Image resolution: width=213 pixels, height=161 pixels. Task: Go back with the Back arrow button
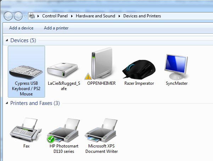pos(8,16)
